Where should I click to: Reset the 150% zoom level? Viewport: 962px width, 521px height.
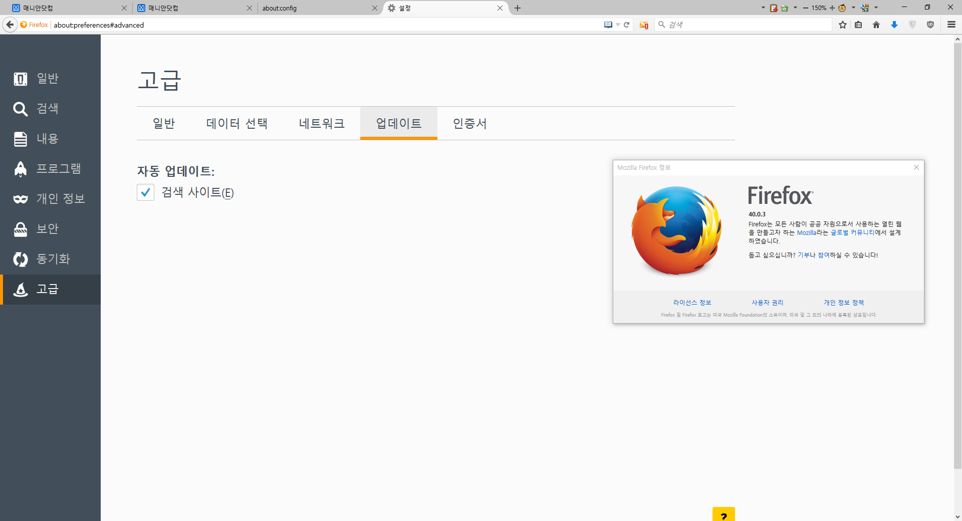pyautogui.click(x=819, y=8)
